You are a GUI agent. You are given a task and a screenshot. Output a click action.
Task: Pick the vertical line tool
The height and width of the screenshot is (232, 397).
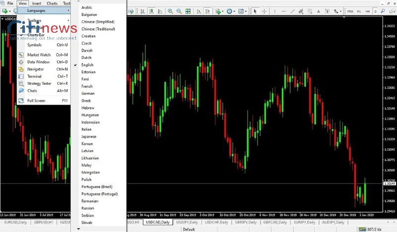point(275,11)
